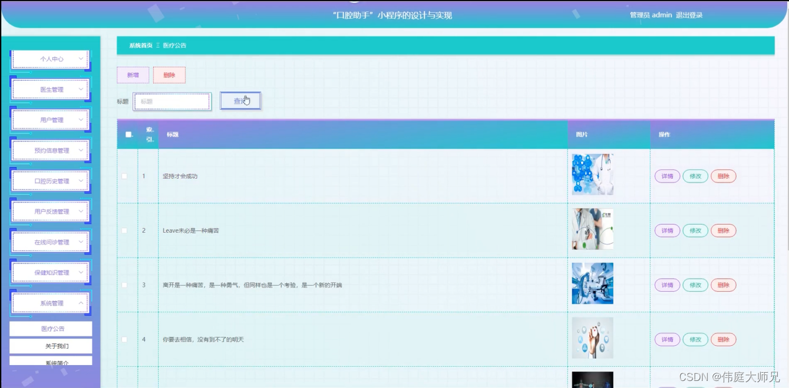The width and height of the screenshot is (789, 388).
Task: Open the 保健知识管理 sidebar menu
Action: [x=51, y=273]
